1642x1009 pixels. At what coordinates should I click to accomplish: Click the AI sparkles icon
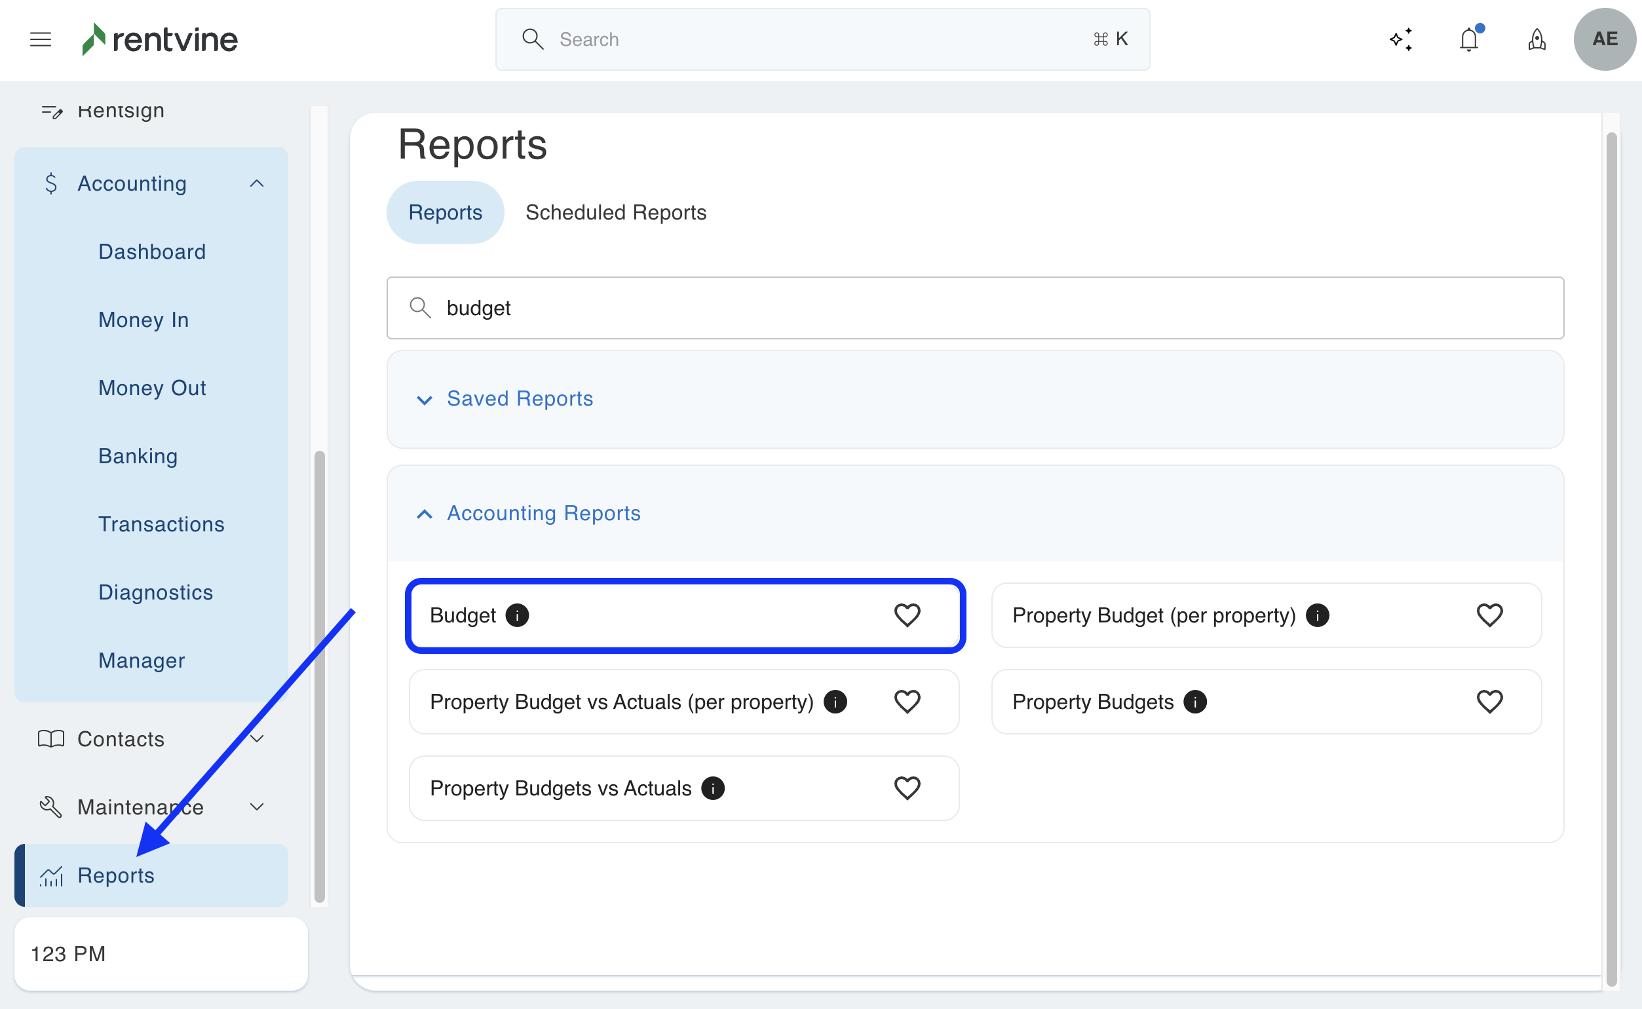1401,39
